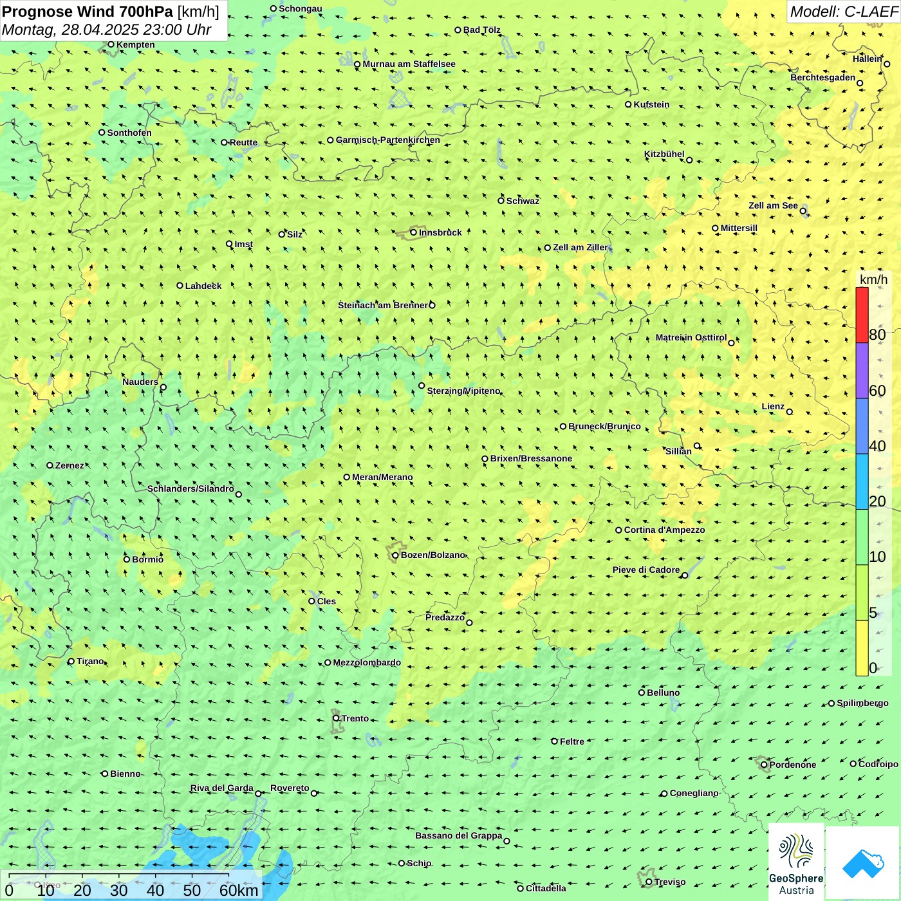Click the Meran/Merano label
901x901 pixels.
(x=382, y=477)
